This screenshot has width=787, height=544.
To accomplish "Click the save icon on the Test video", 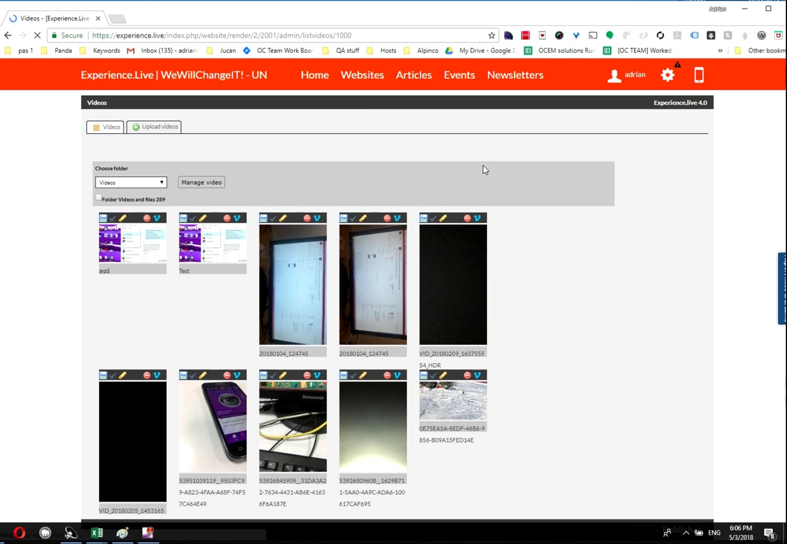I will click(183, 218).
